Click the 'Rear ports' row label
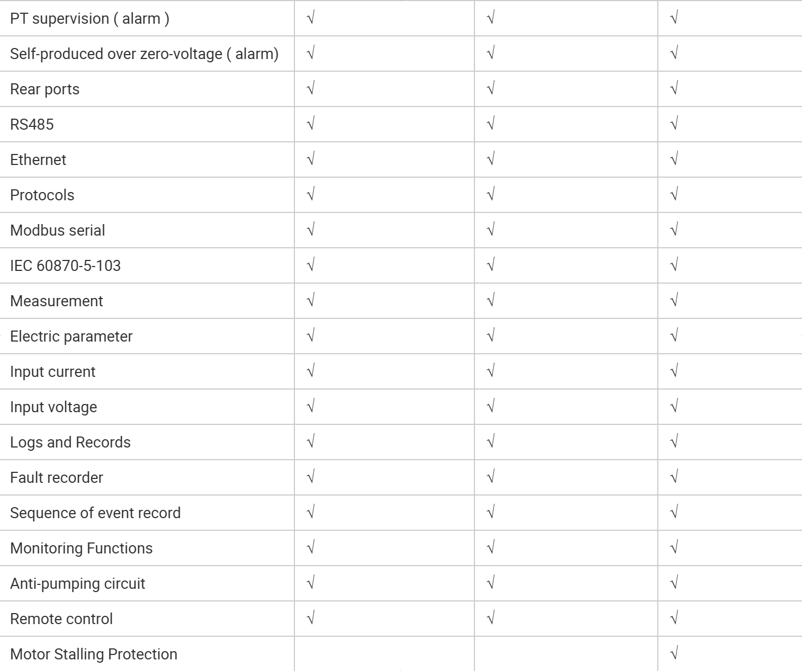Image resolution: width=802 pixels, height=671 pixels. [45, 89]
